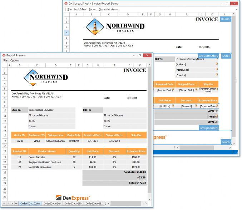This screenshot has height=210, width=242.
Task: Click the Vins et alcools Chevalier cell
Action: 52,110
